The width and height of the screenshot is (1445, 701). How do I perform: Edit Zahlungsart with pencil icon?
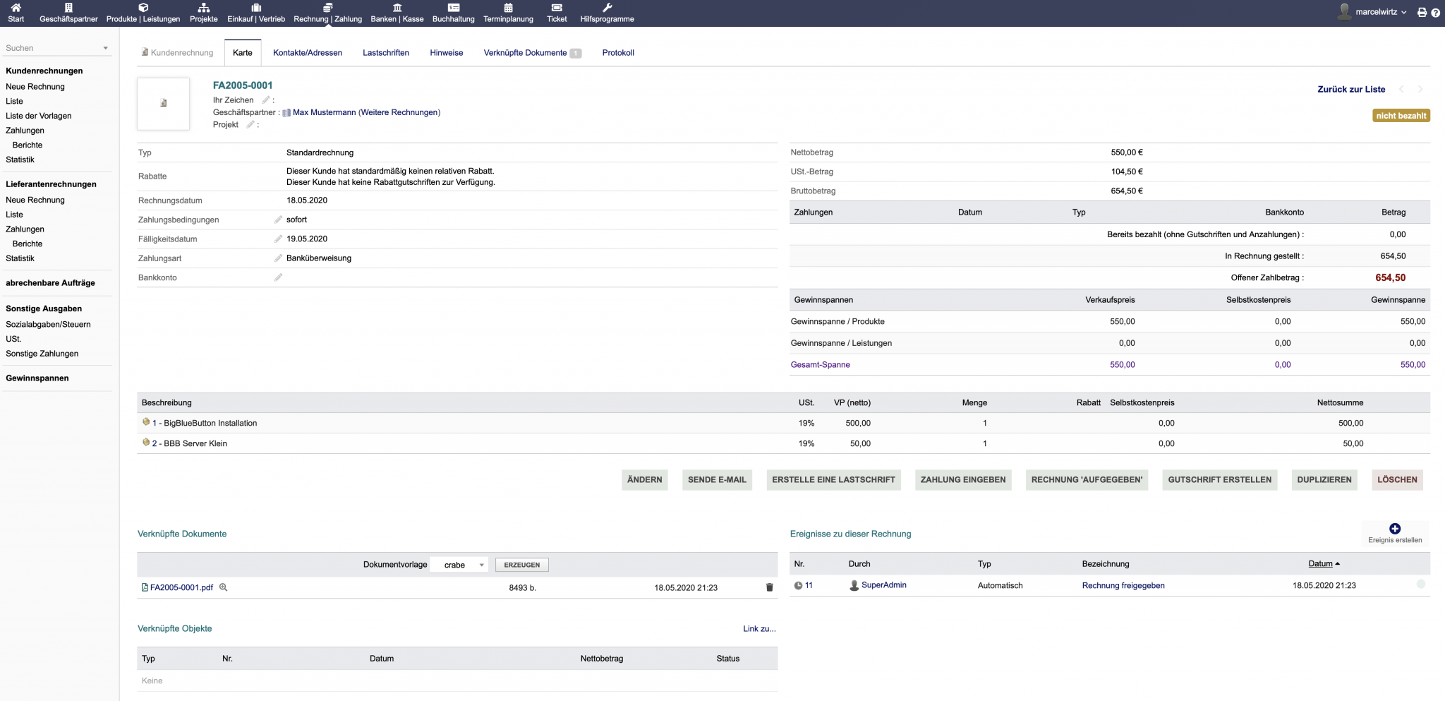pyautogui.click(x=278, y=258)
